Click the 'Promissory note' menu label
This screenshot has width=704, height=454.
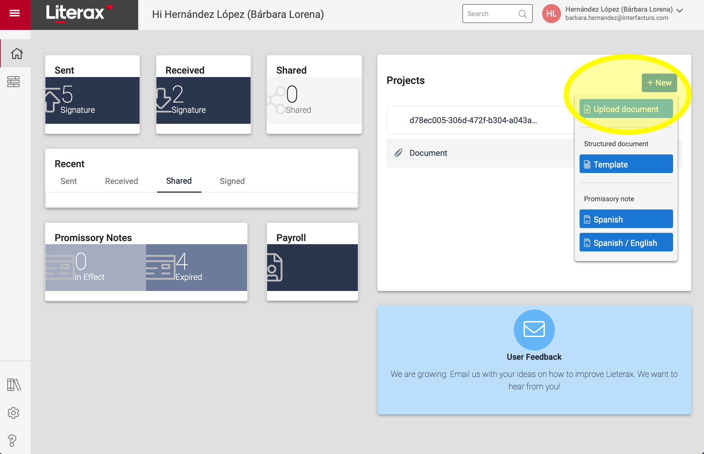(609, 199)
